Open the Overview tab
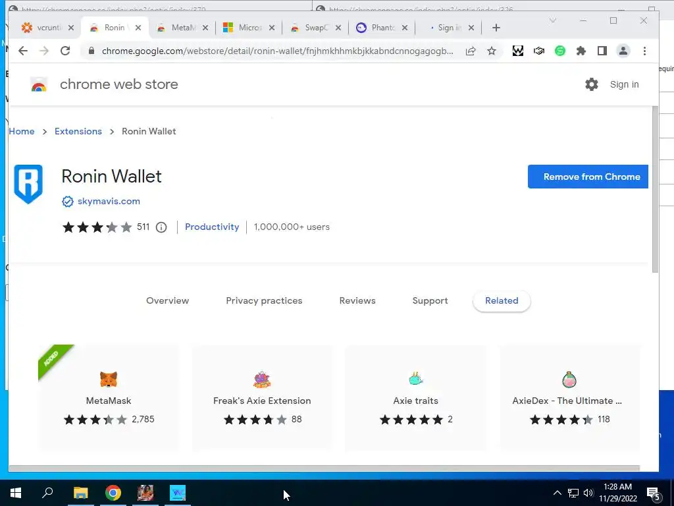 167,300
